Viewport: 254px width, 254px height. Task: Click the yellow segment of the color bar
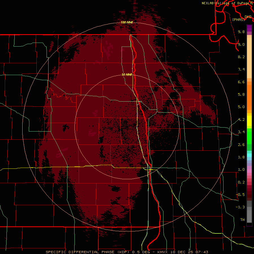coord(249,121)
